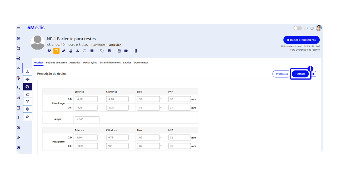The image size is (339, 178).
Task: Toggle the switch in the top bar
Action: click(298, 28)
